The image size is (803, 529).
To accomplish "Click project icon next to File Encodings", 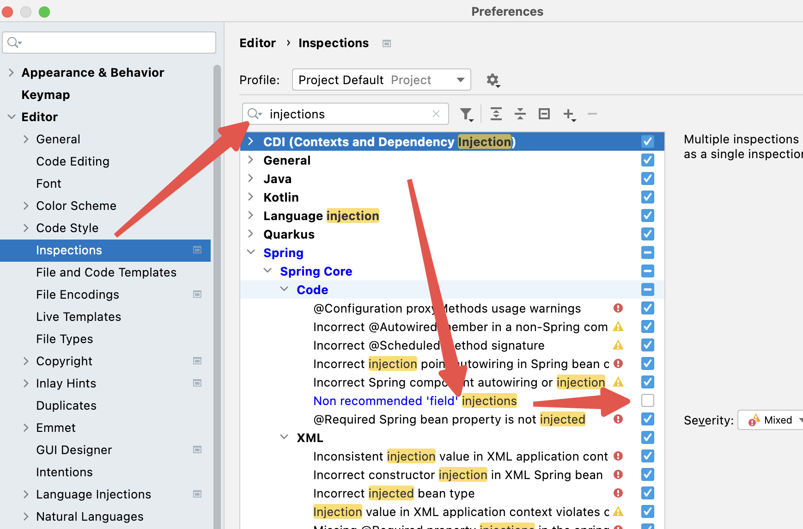I will (x=197, y=295).
